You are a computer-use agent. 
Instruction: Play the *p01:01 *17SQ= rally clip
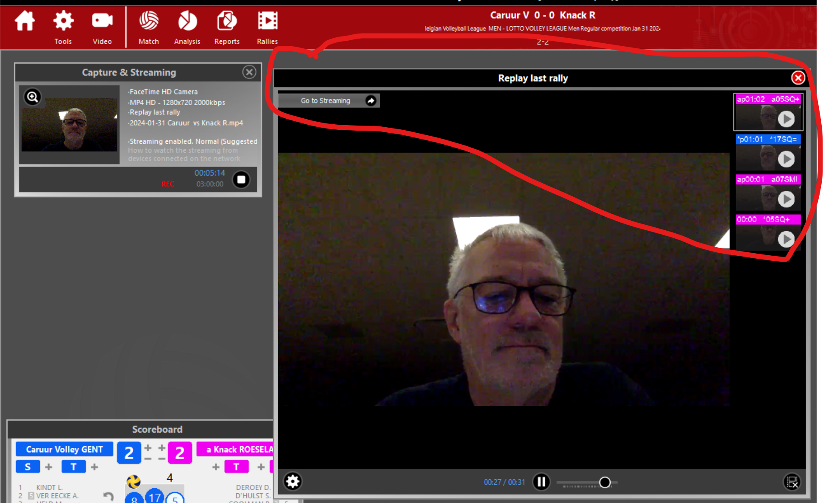coord(786,159)
